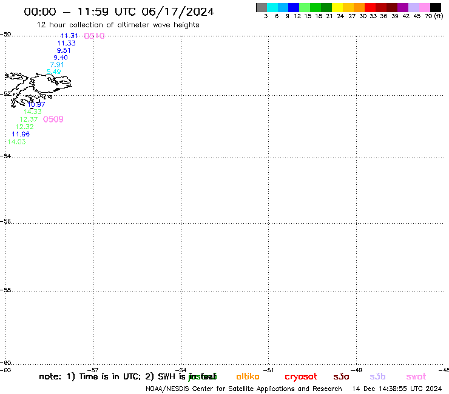Click the -52 latitude axis label
The image size is (449, 394).
point(5,94)
